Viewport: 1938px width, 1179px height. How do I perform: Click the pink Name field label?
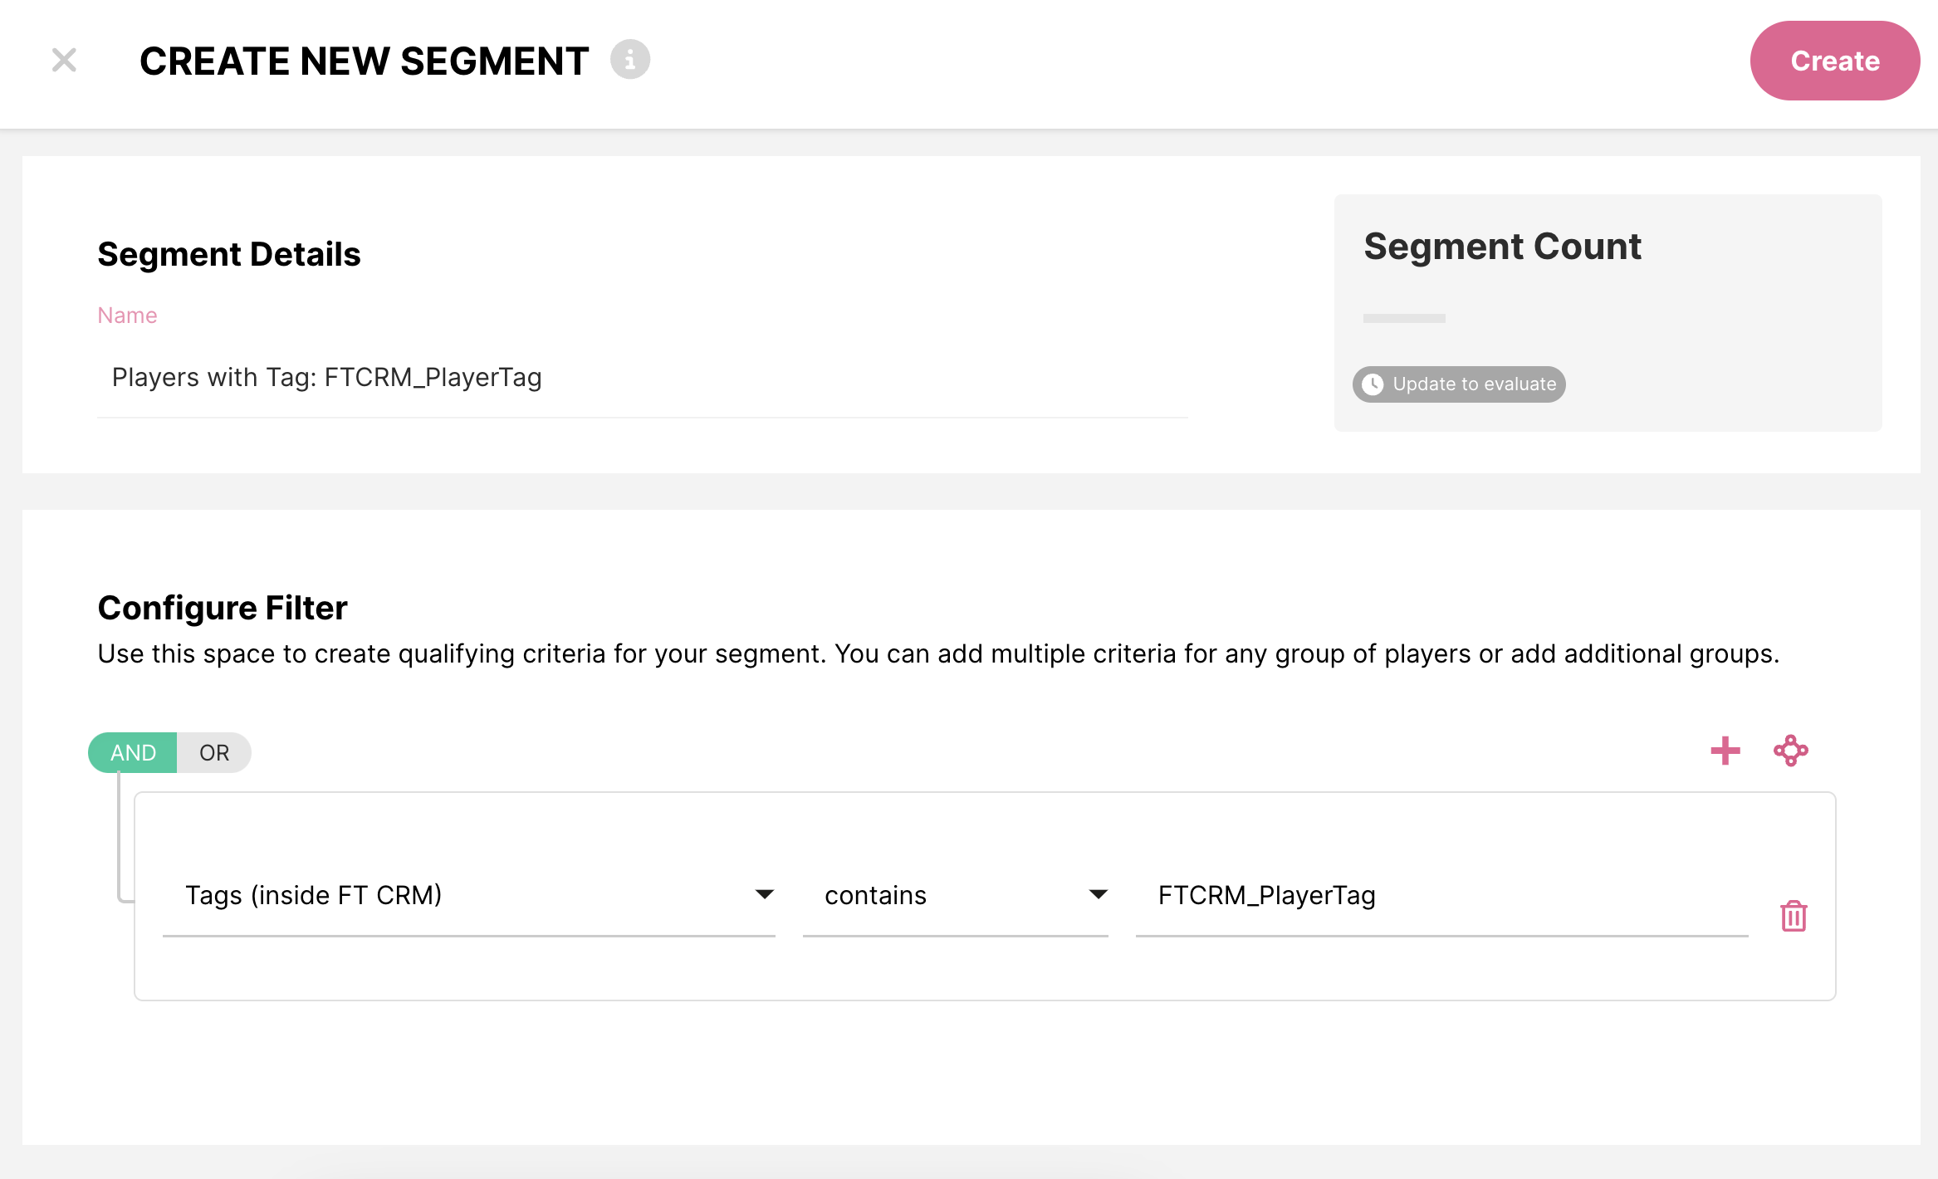pyautogui.click(x=127, y=316)
